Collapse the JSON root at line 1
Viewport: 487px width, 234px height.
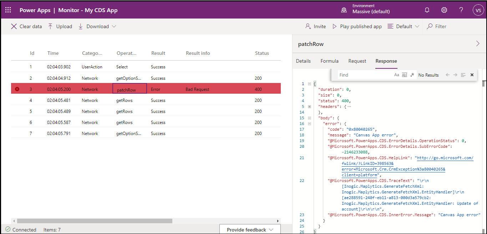[x=309, y=84]
